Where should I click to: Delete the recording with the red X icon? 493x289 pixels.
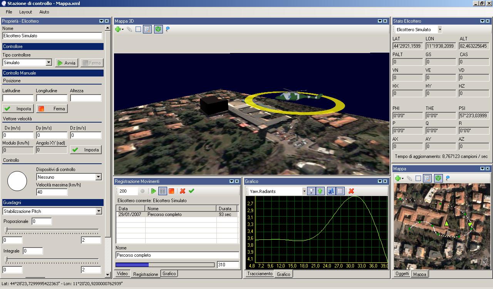coord(183,191)
